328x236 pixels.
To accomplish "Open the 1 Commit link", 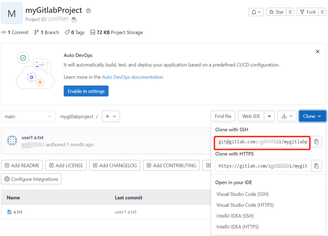I will (15, 33).
